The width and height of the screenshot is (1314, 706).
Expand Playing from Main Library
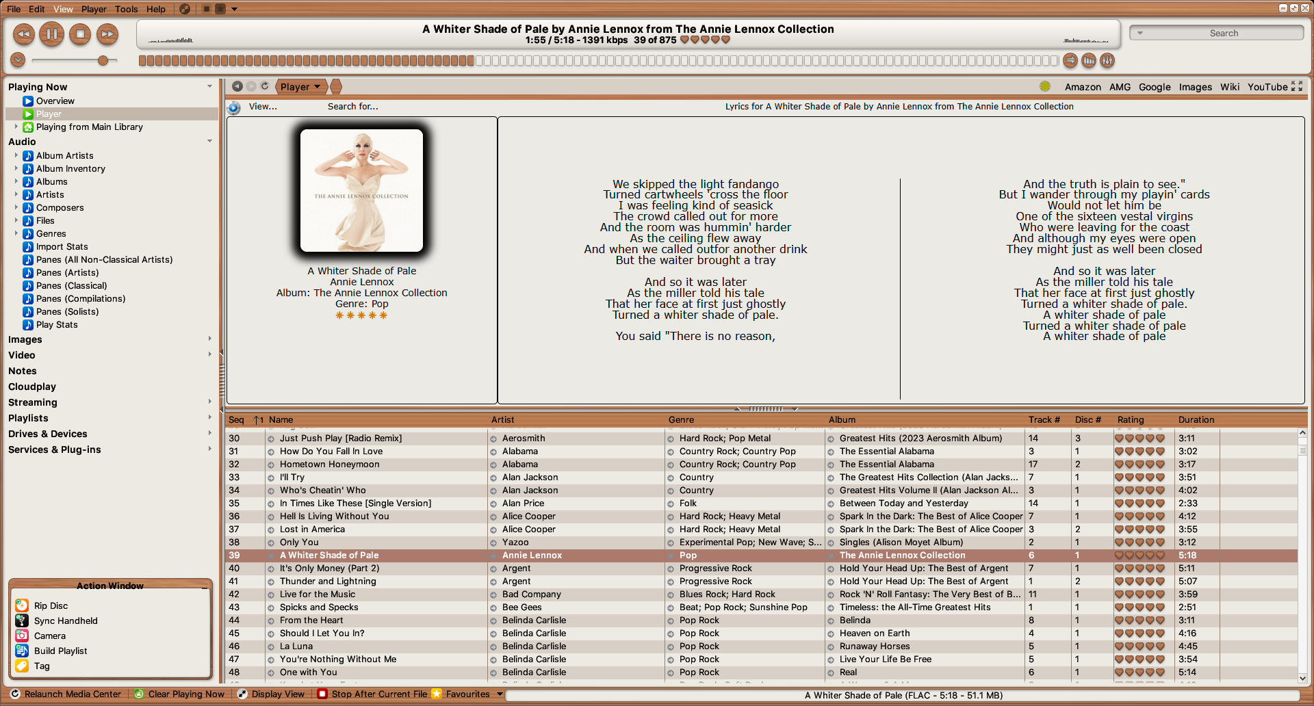tap(16, 127)
